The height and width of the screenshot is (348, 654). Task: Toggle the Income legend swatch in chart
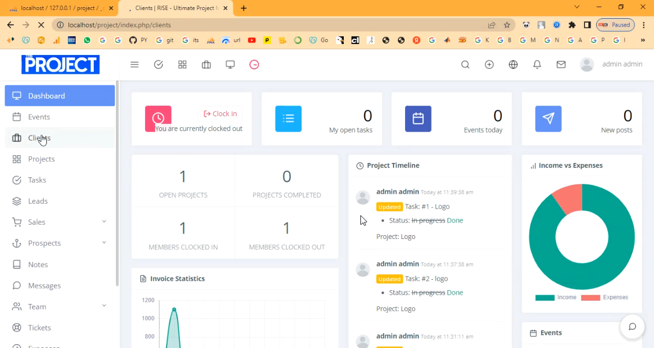(x=545, y=297)
